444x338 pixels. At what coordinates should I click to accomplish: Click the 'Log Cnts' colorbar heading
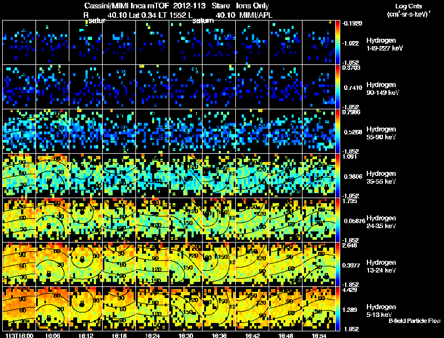pos(408,6)
